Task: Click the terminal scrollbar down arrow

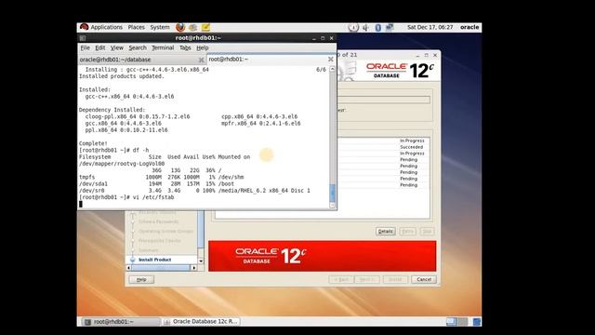Action: pyautogui.click(x=333, y=205)
